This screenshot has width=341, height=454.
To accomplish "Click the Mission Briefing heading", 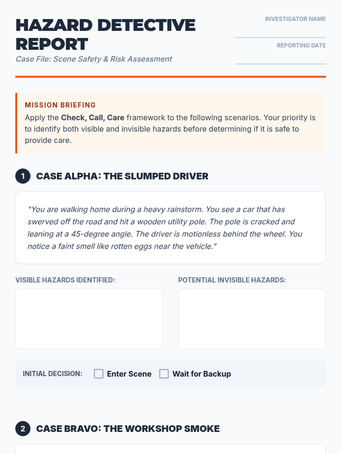I will pyautogui.click(x=60, y=105).
